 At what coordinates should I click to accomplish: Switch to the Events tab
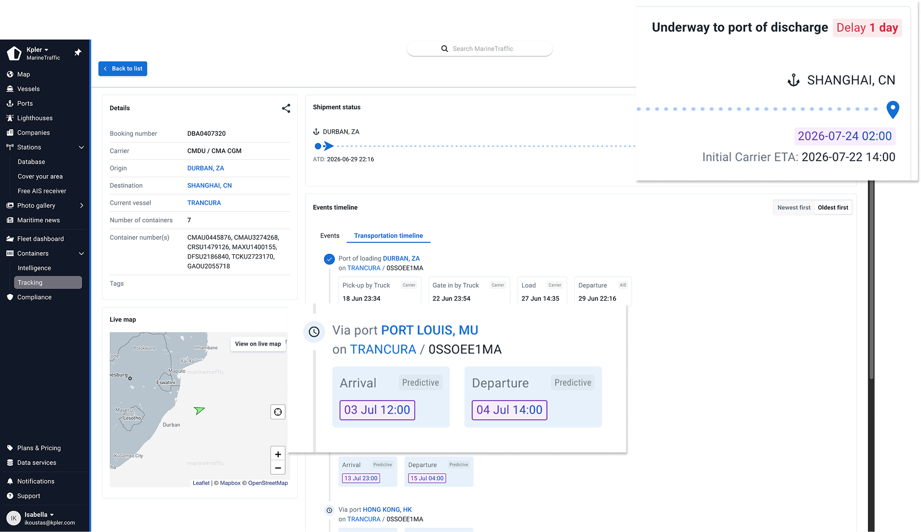pos(329,236)
